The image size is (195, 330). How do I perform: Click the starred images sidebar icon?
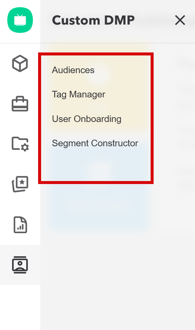(20, 184)
